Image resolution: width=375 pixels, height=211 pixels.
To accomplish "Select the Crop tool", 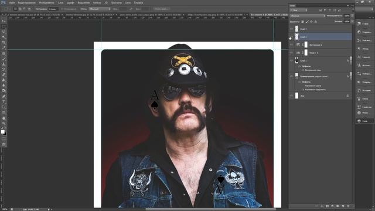I will (4, 43).
